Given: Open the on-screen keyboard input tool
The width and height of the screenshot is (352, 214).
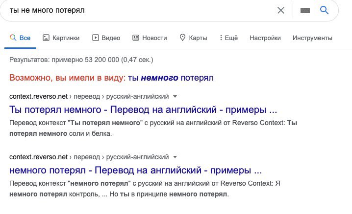Looking at the screenshot, I should 305,10.
